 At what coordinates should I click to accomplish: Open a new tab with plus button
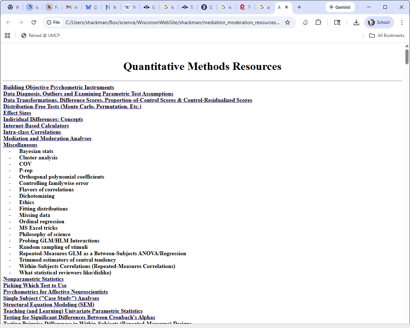pyautogui.click(x=299, y=7)
